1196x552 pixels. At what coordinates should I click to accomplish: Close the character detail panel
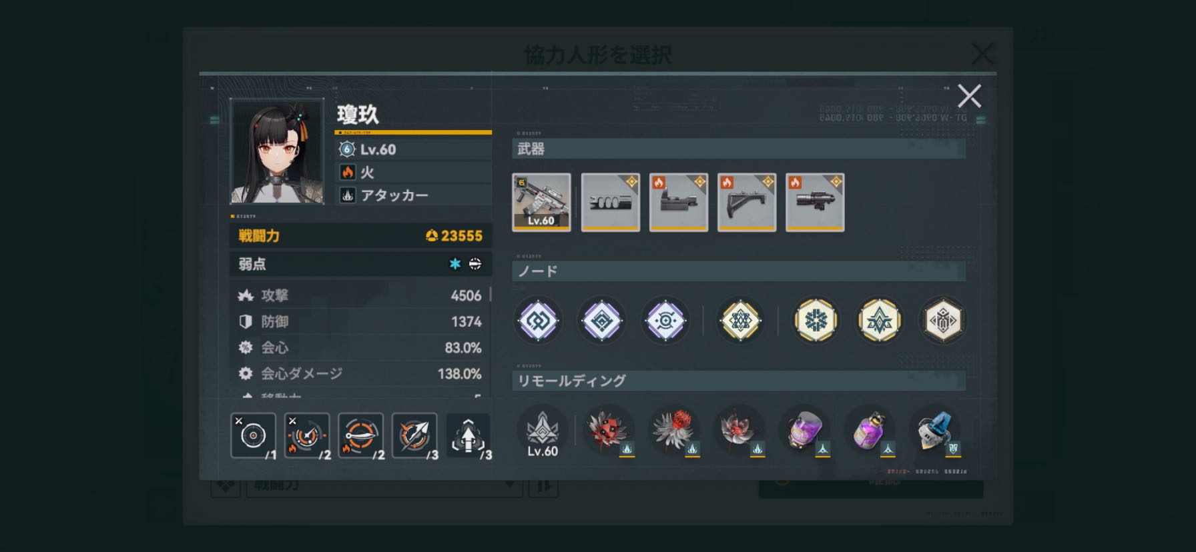pyautogui.click(x=969, y=96)
